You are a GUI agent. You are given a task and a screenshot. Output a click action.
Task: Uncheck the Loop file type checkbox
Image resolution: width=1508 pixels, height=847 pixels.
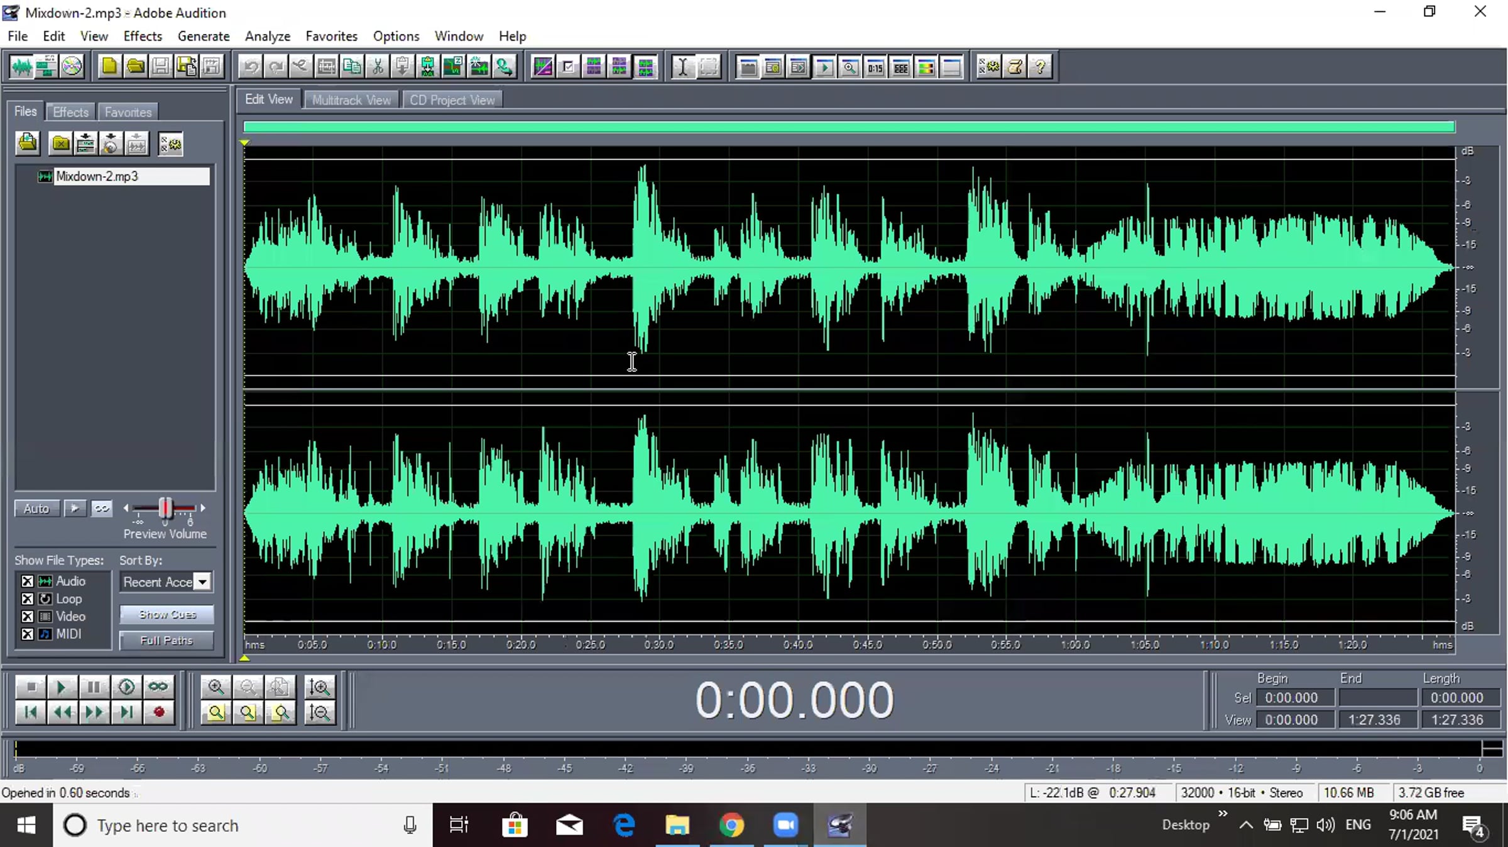point(28,599)
